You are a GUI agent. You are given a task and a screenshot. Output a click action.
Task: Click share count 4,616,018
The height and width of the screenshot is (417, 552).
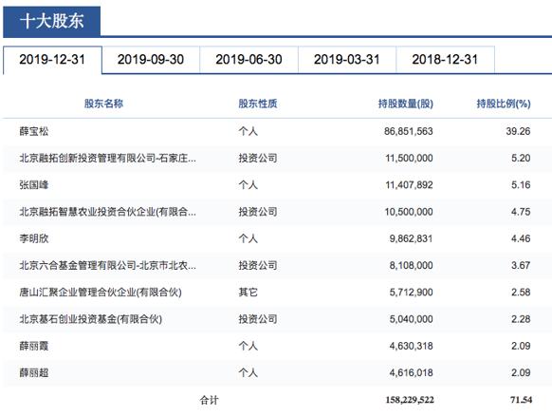411,372
